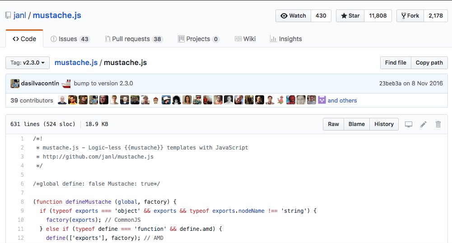This screenshot has height=243, width=452.
Task: Click the pencil edit file icon
Action: pos(423,124)
